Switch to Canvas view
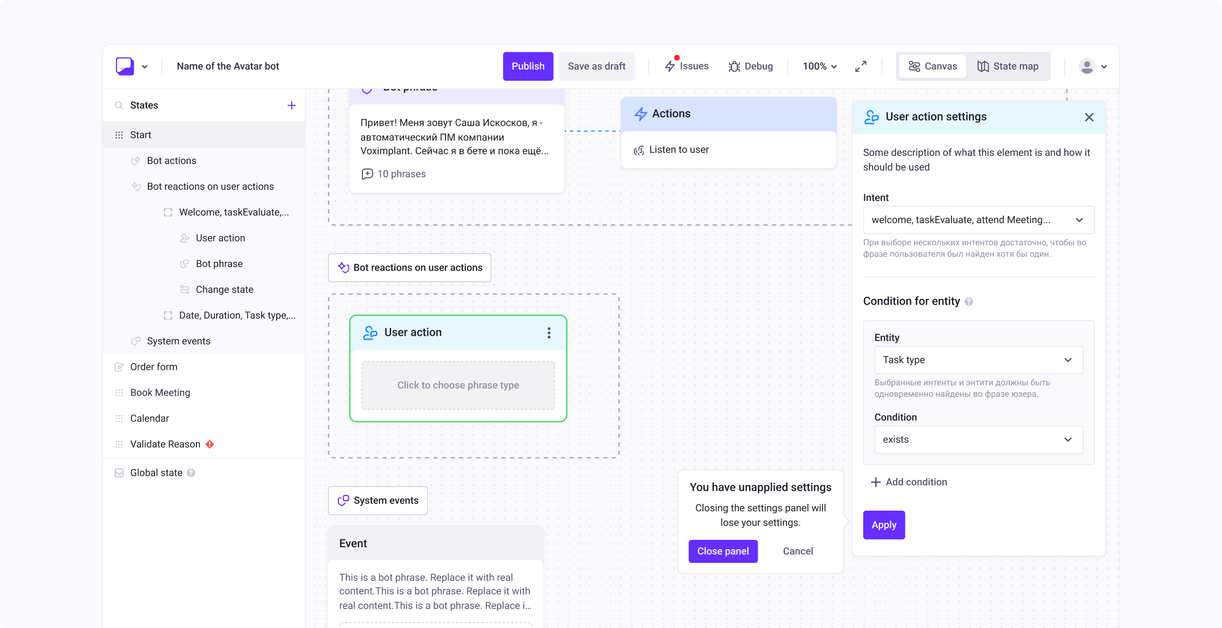 pyautogui.click(x=933, y=66)
